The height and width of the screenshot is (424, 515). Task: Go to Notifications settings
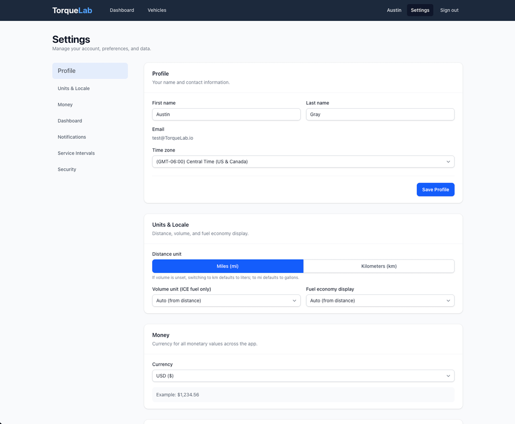coord(72,137)
